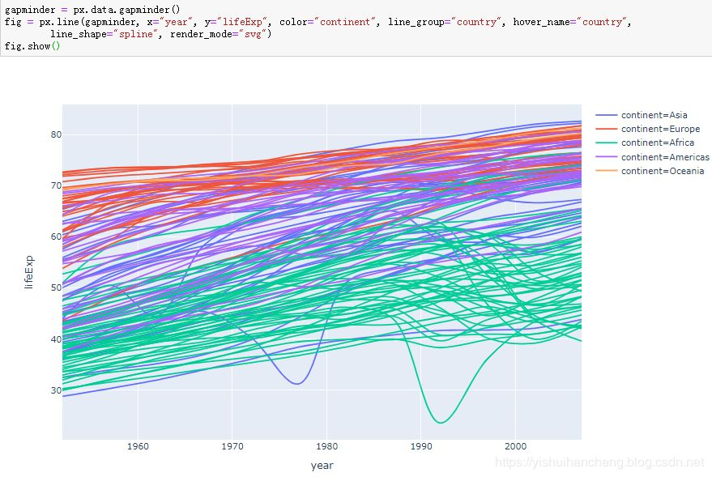Image resolution: width=712 pixels, height=477 pixels.
Task: Click the purple Asia legend color line
Action: 606,115
